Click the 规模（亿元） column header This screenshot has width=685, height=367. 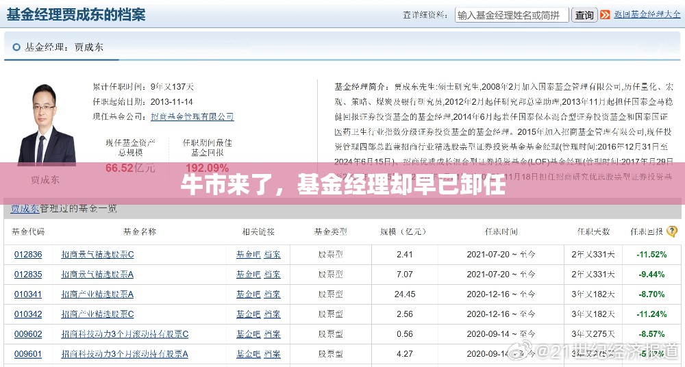point(405,231)
